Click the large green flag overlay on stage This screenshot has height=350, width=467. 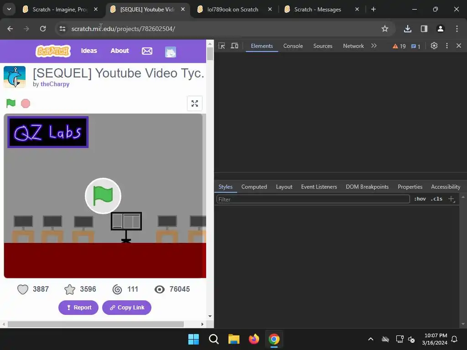tap(103, 196)
